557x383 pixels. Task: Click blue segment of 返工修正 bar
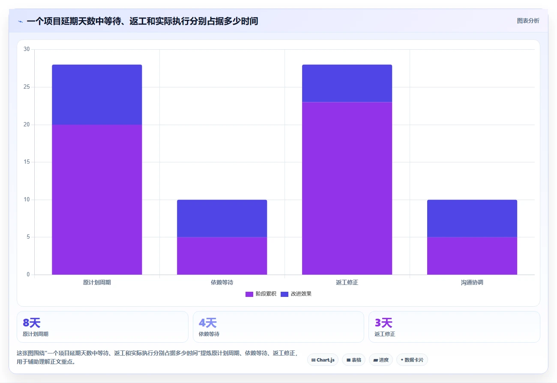point(347,84)
